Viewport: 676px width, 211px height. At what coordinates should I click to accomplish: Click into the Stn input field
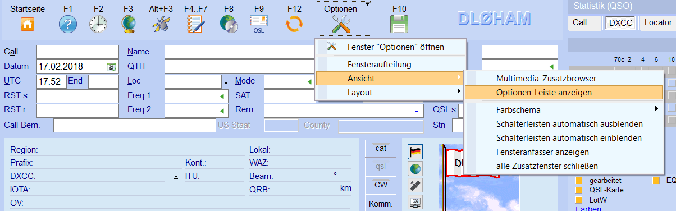(x=458, y=125)
